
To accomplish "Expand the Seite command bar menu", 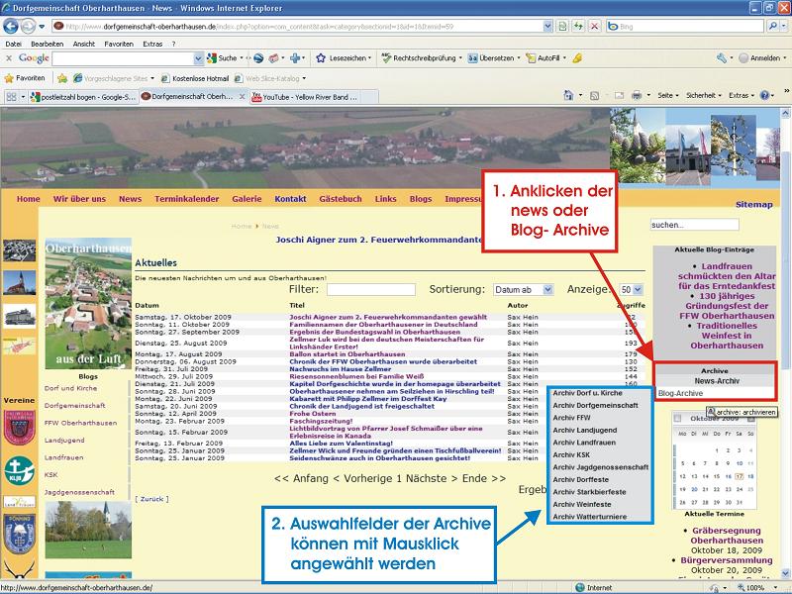I will tap(667, 95).
